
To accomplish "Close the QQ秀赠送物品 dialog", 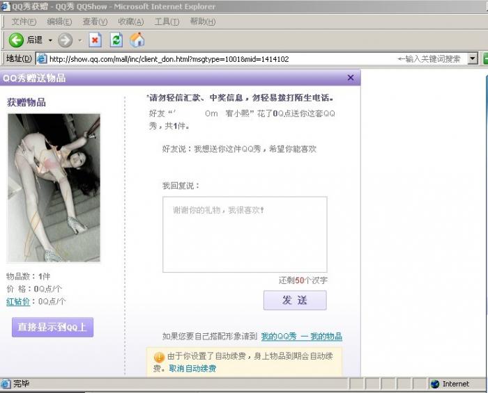I will (x=351, y=78).
